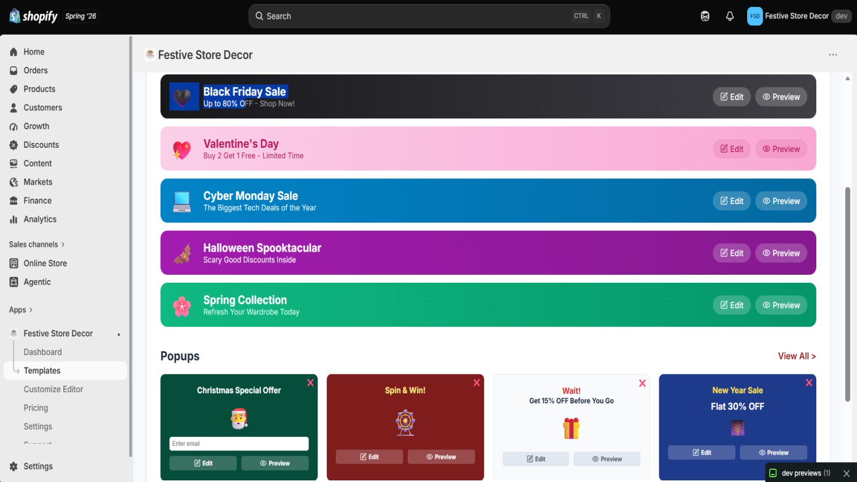Image resolution: width=857 pixels, height=482 pixels.
Task: Click the Online Store icon
Action: [x=14, y=263]
